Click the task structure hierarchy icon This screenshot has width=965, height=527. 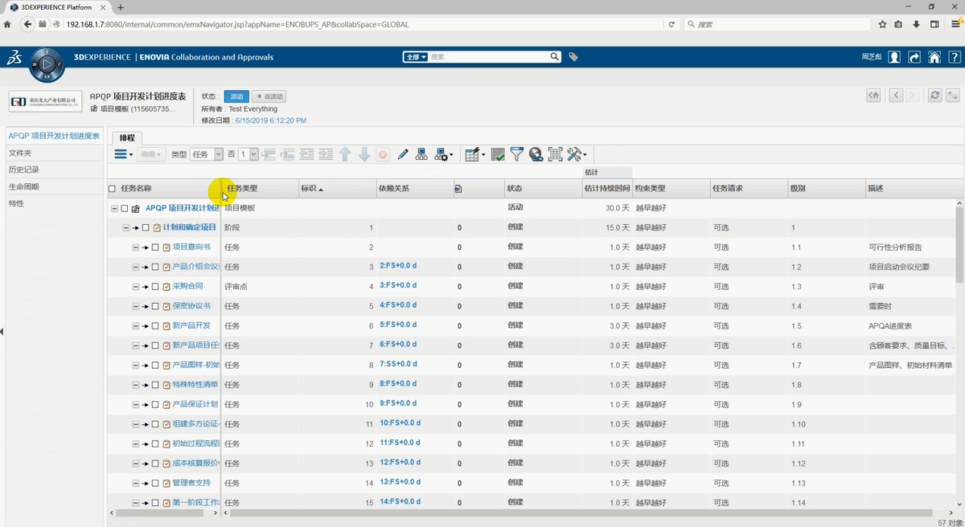[421, 154]
